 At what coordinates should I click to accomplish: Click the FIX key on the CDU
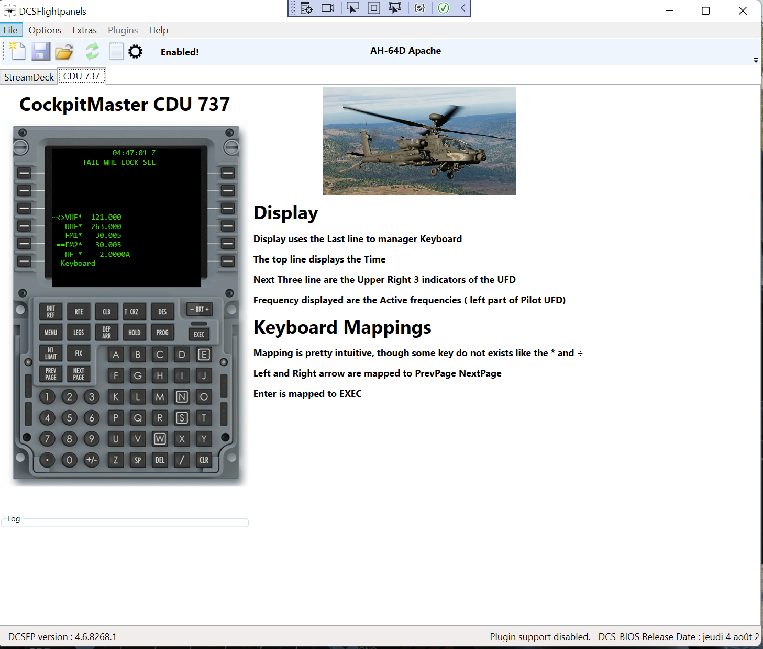click(79, 354)
